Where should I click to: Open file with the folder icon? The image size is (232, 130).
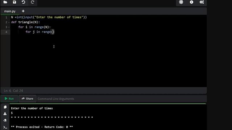[5, 2]
